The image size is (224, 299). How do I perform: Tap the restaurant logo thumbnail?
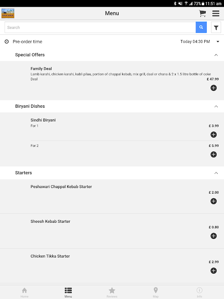8,13
